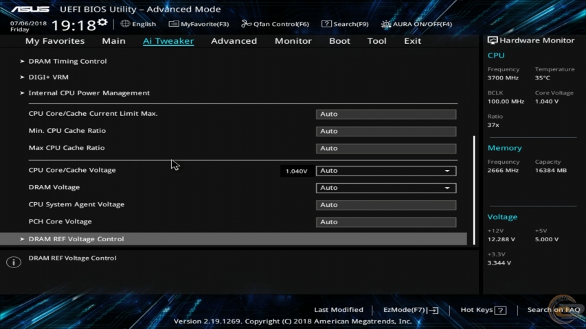The image size is (586, 329).
Task: Go to the Exit tab
Action: pos(413,40)
